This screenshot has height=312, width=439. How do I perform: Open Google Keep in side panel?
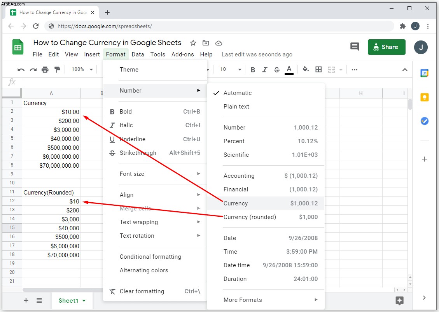coord(425,97)
